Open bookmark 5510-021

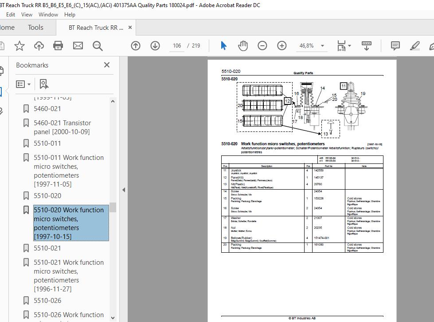click(47, 248)
